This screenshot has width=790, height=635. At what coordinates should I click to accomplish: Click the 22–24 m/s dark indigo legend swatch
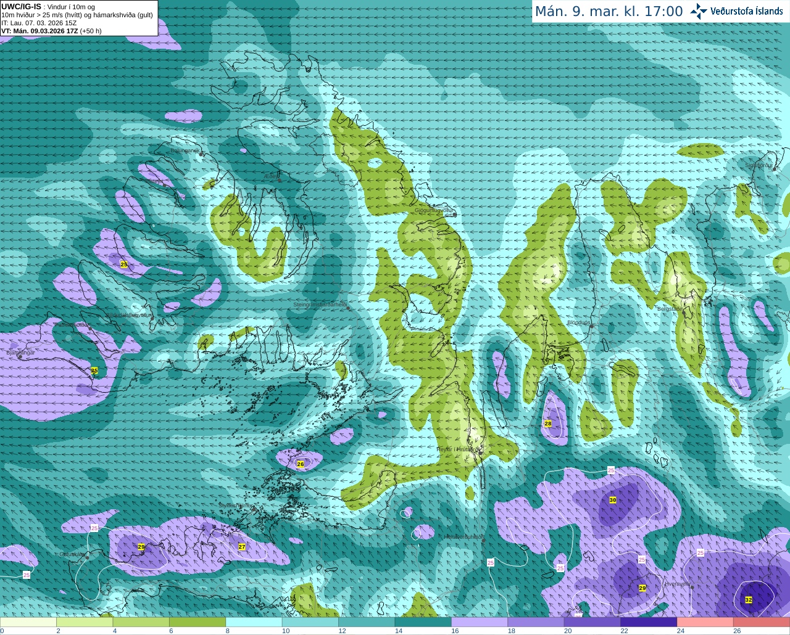click(649, 622)
